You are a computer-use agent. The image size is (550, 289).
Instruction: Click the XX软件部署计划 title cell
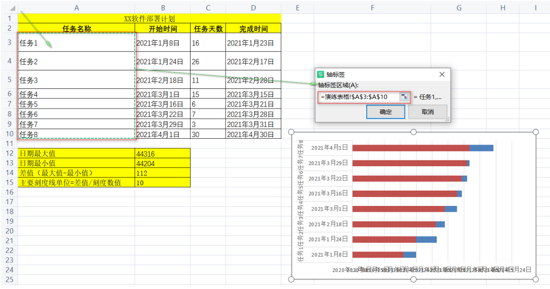pos(149,18)
